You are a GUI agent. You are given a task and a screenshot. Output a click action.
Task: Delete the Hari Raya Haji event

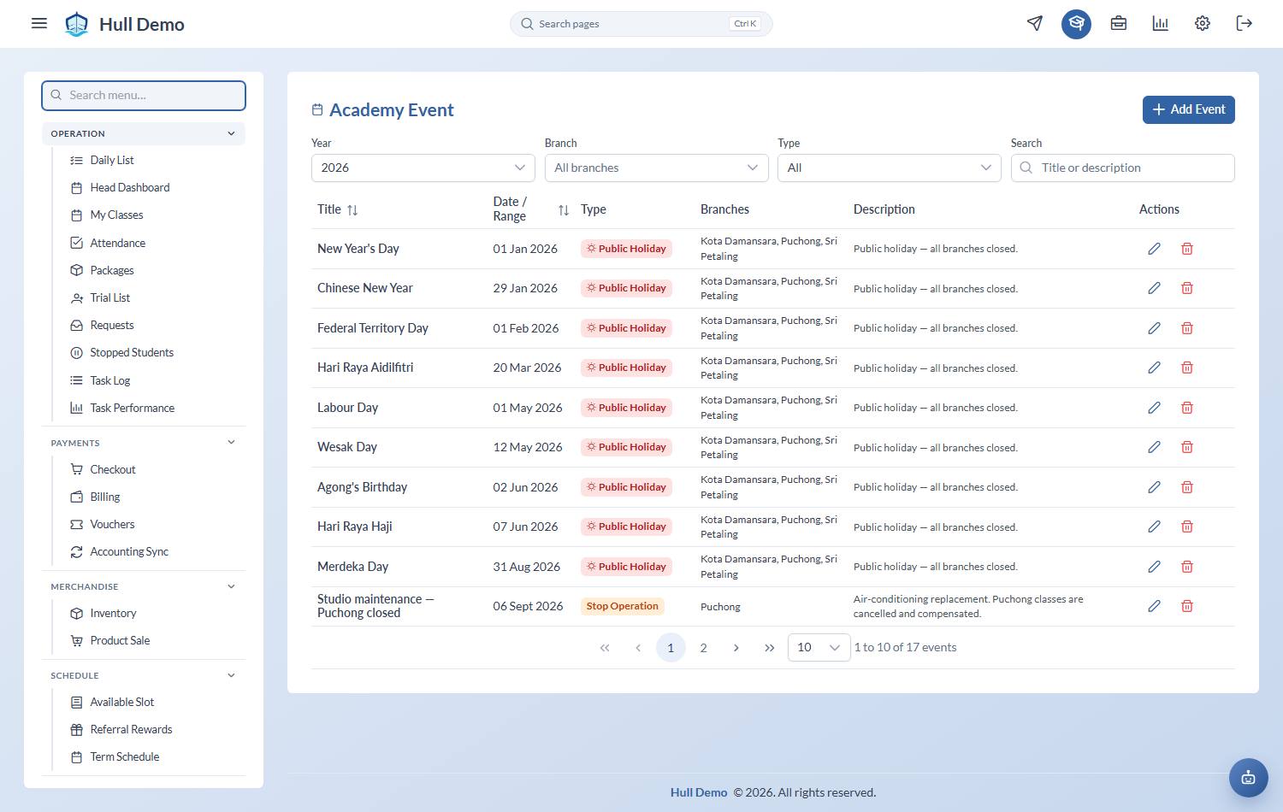coord(1187,527)
